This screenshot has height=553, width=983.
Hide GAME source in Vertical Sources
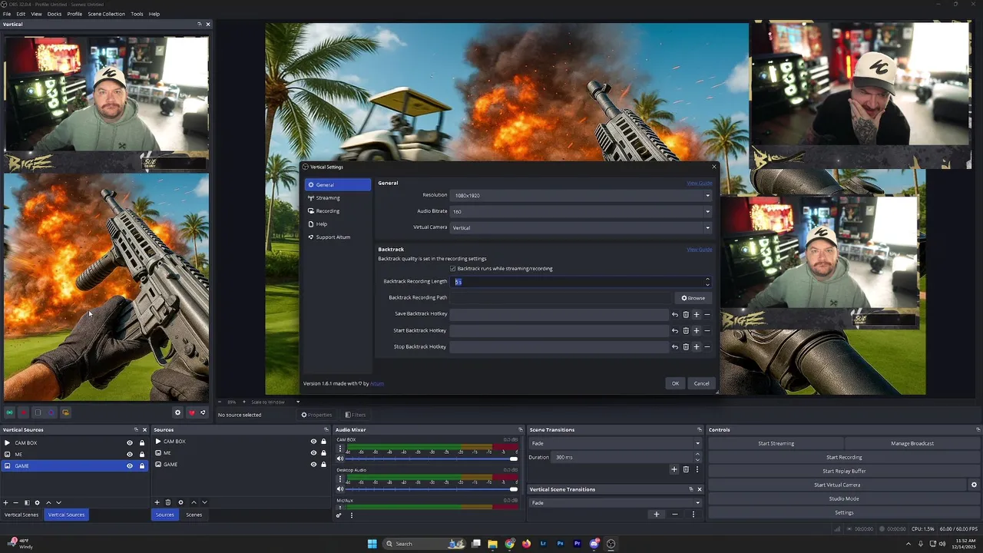click(x=130, y=465)
